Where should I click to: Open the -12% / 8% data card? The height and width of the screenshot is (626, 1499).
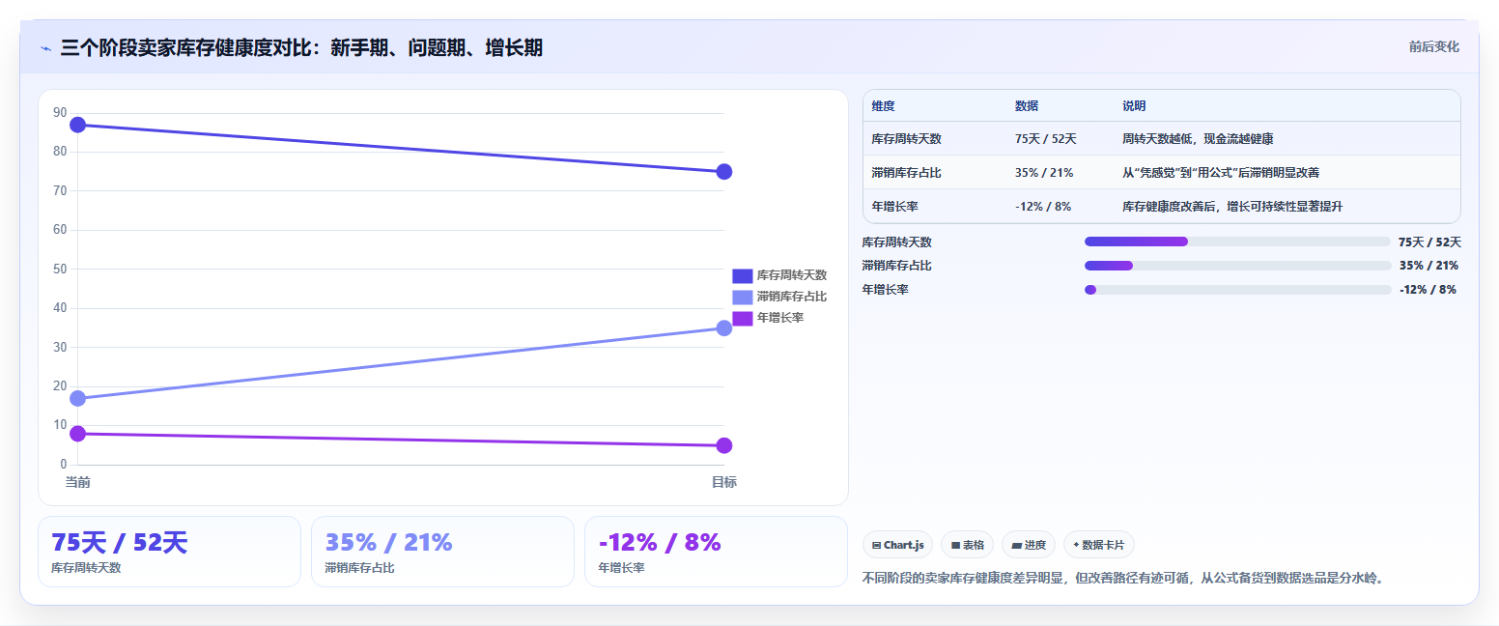coord(716,552)
